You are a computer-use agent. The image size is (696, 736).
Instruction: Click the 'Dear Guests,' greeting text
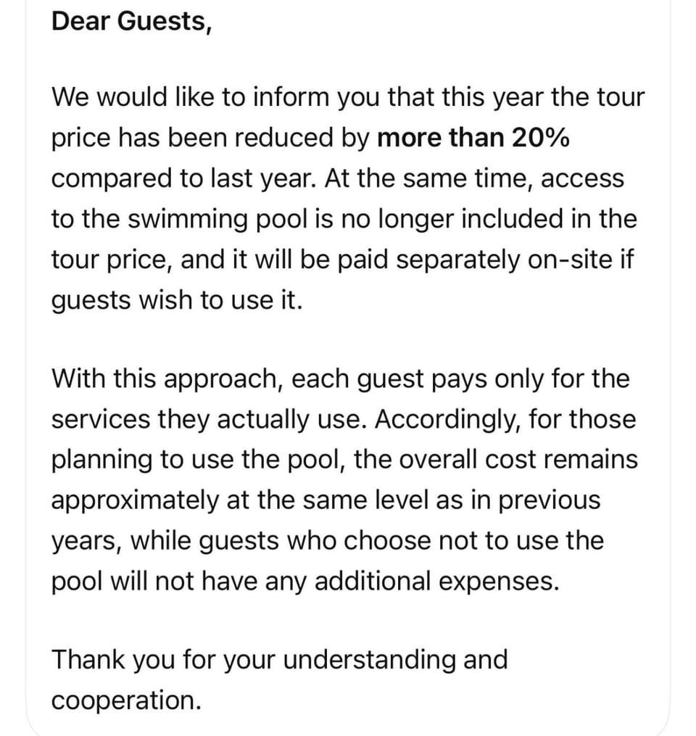pyautogui.click(x=131, y=22)
